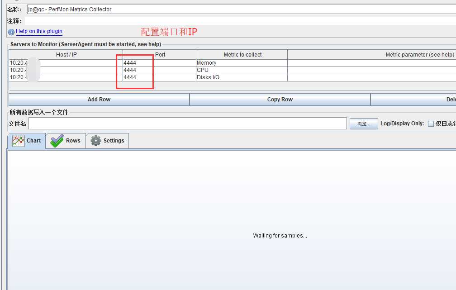Image resolution: width=456 pixels, height=290 pixels.
Task: Switch to the Settings tab
Action: [x=107, y=141]
